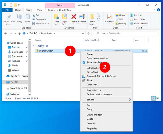Open the Help question mark icon
Image resolution: width=163 pixels, height=134 pixels.
(x=158, y=10)
